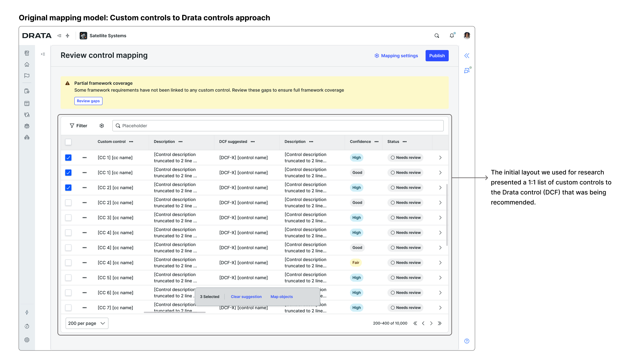
Task: Open row actions menu for [CC 6]
Action: [84, 293]
